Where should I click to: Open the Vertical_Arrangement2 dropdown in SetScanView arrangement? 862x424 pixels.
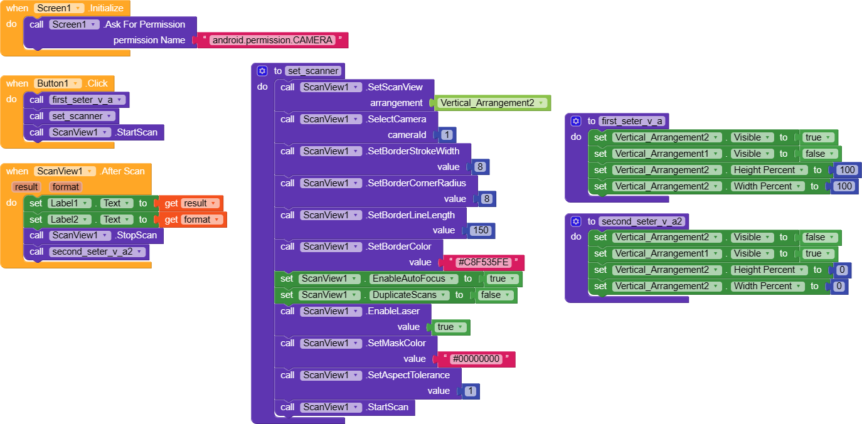point(492,103)
